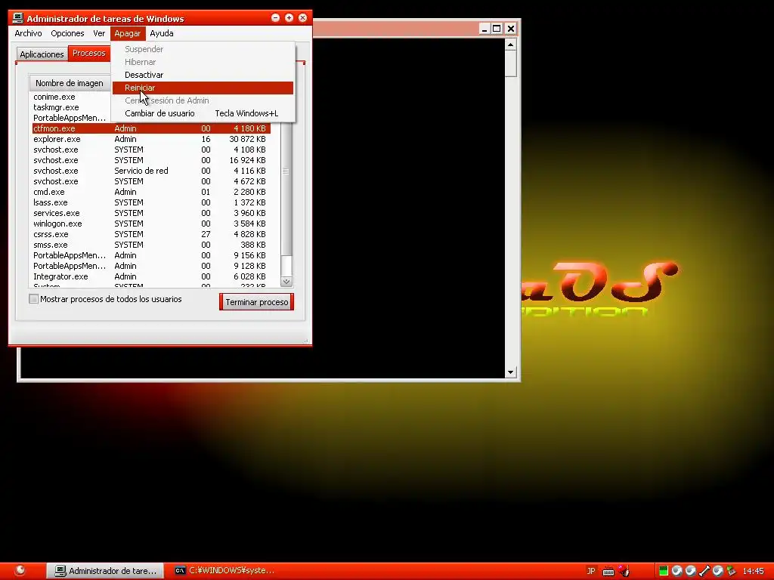Maximize the Task Manager window

pyautogui.click(x=289, y=18)
